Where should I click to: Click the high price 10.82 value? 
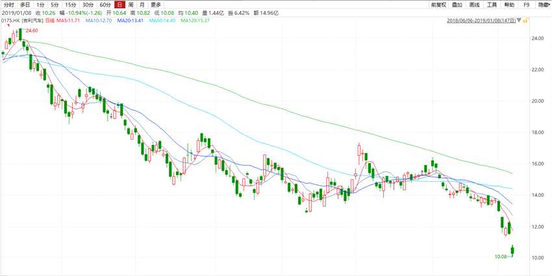(x=143, y=13)
